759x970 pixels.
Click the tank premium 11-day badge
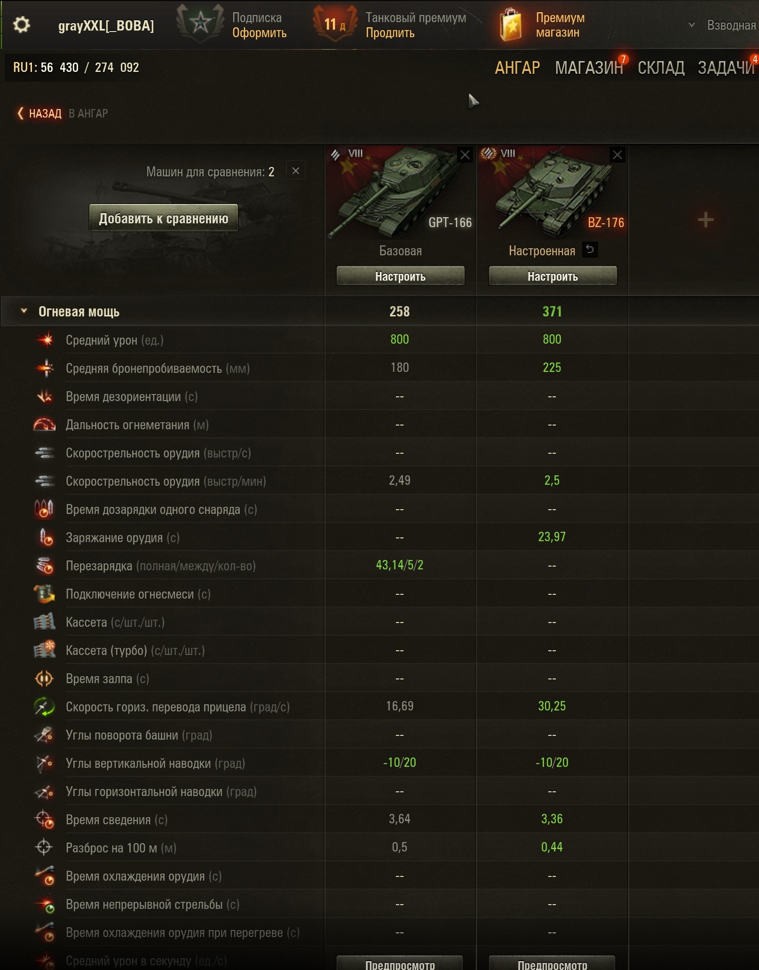(x=334, y=24)
